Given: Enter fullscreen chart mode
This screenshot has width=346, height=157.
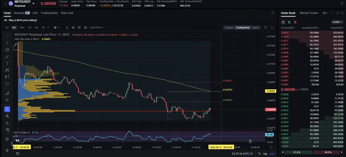Looking at the screenshot, I should tap(272, 27).
